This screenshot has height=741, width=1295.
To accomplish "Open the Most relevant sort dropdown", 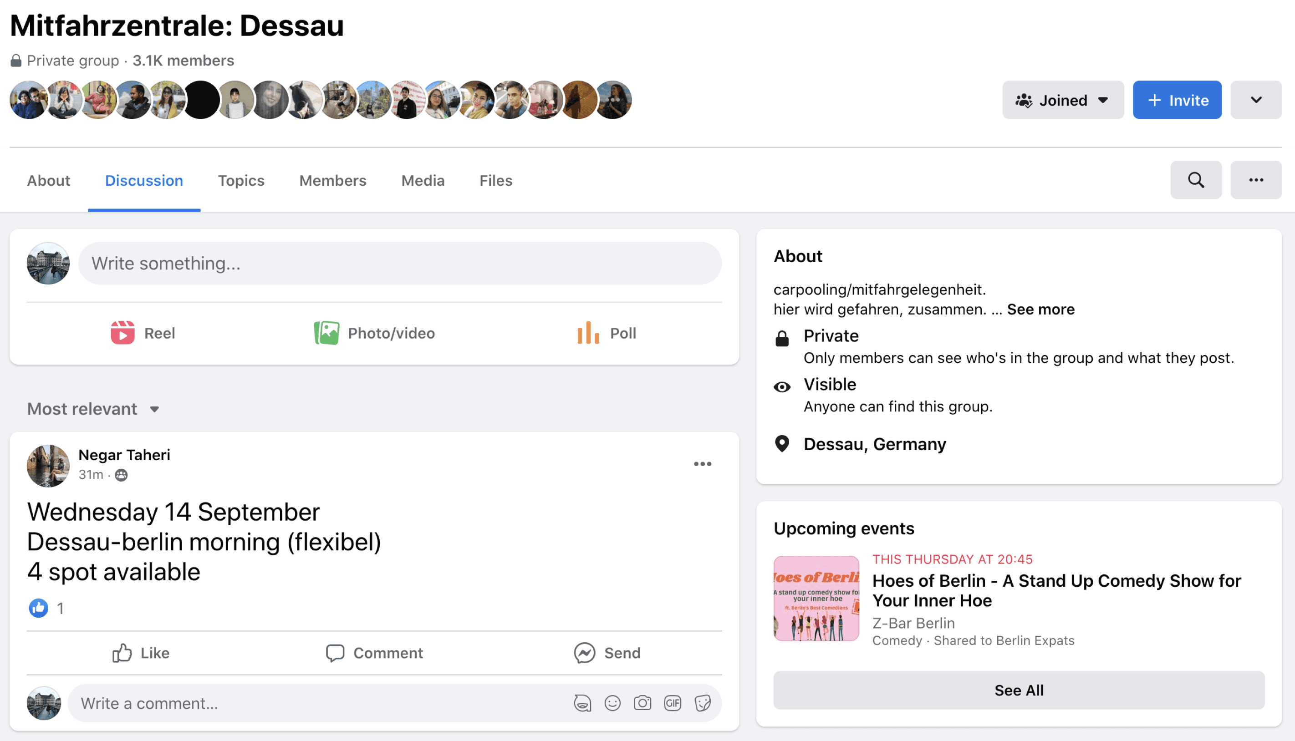I will 93,409.
